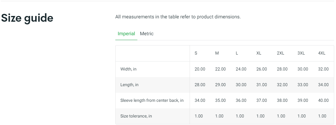Click the 2XL size column header
The image size is (336, 125).
coord(280,53)
